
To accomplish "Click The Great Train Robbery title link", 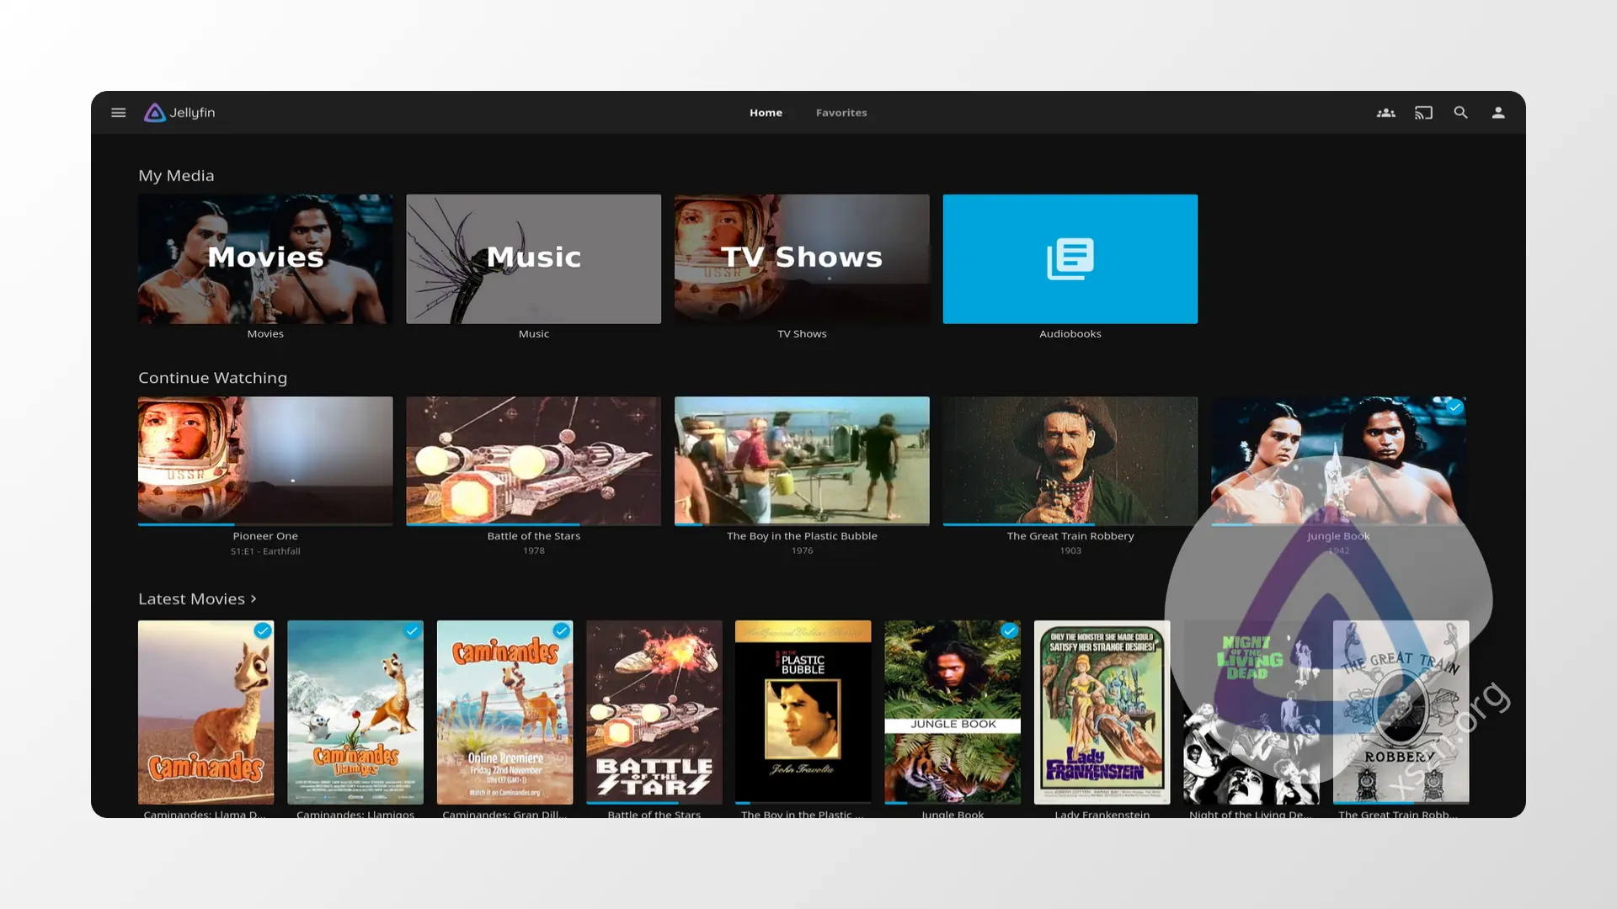I will coord(1070,536).
